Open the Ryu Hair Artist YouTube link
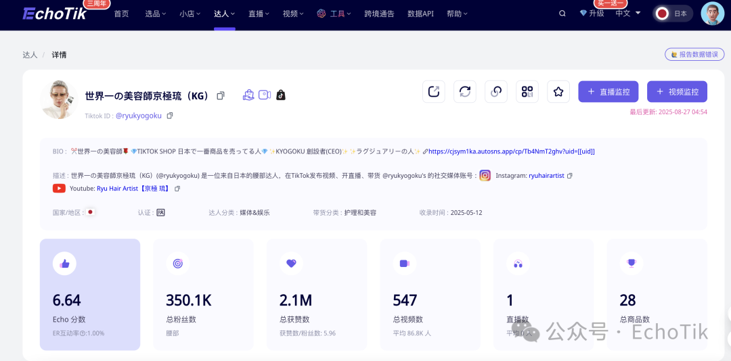The image size is (731, 361). click(134, 189)
